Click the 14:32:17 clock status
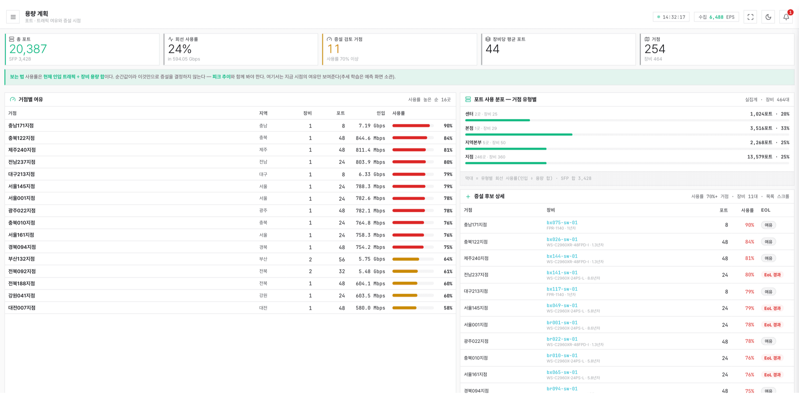 click(671, 17)
